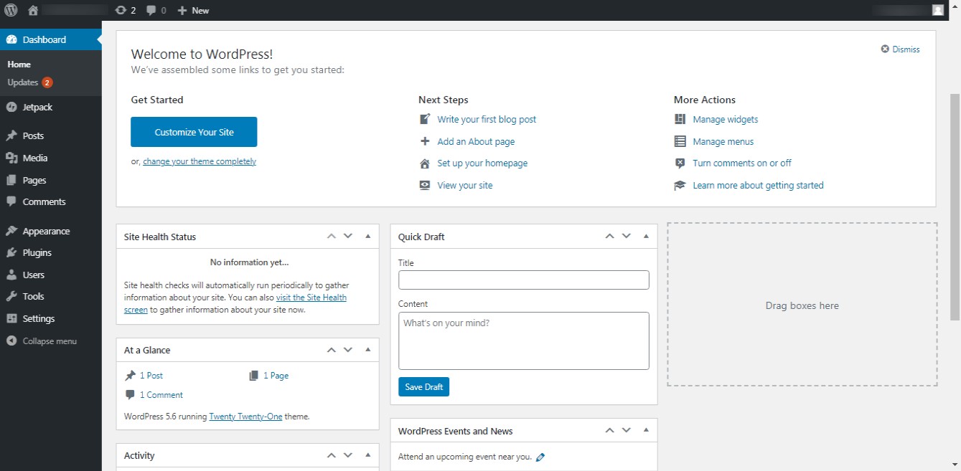Move Quick Draft box up
Image resolution: width=961 pixels, height=471 pixels.
point(609,236)
